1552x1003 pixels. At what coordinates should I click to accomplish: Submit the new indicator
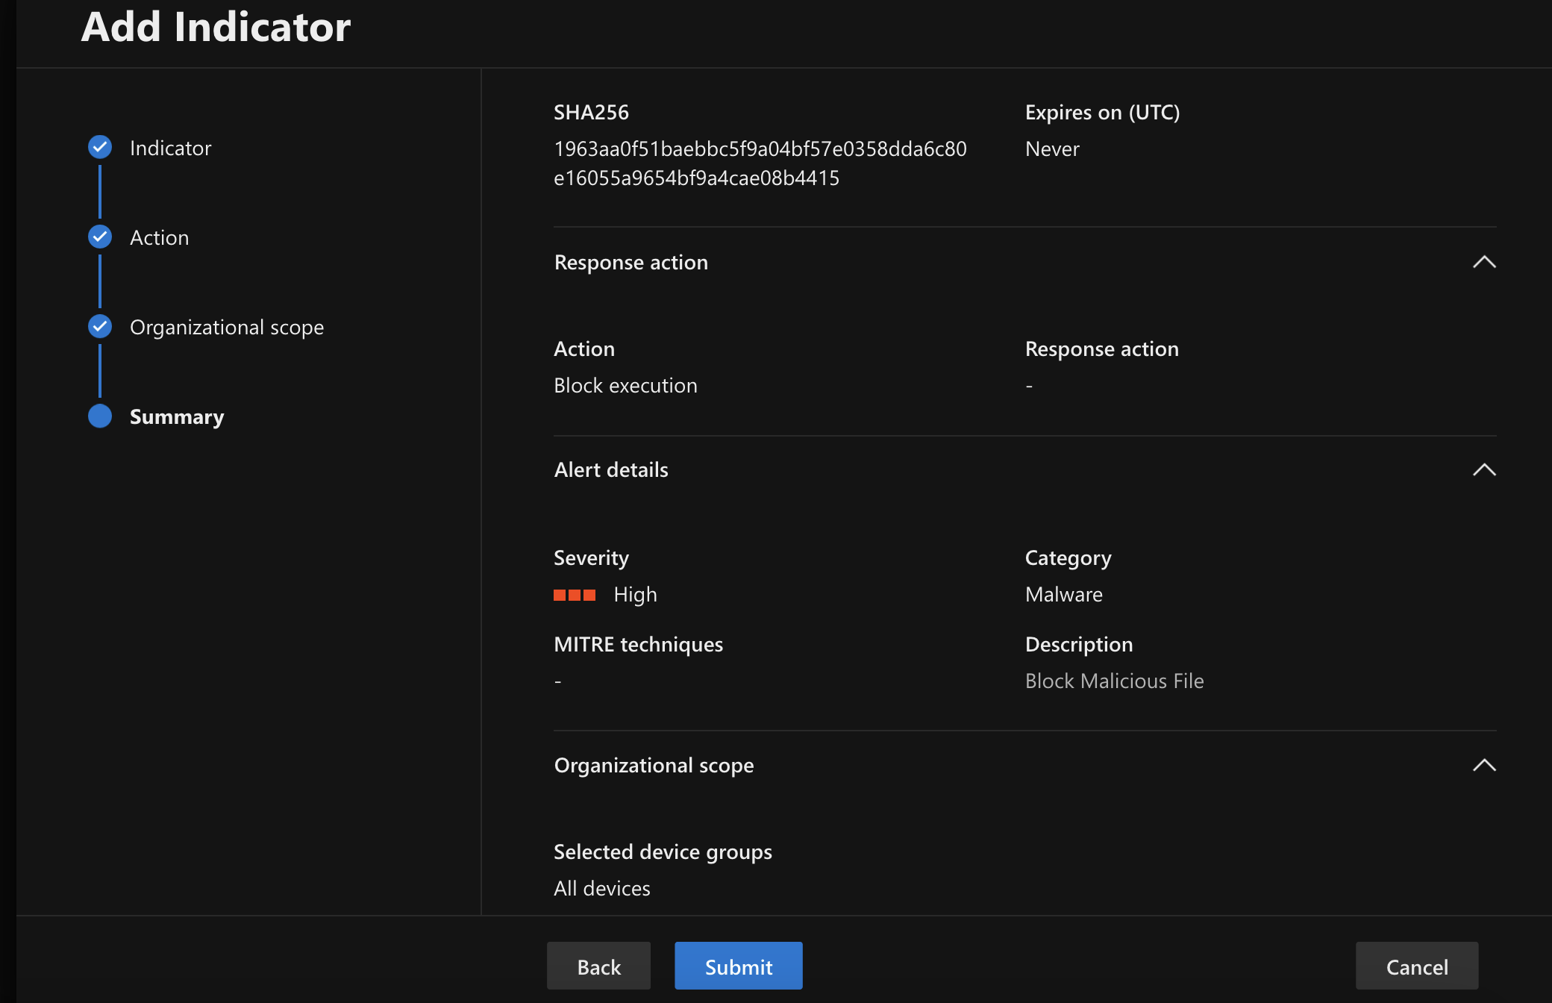click(739, 966)
